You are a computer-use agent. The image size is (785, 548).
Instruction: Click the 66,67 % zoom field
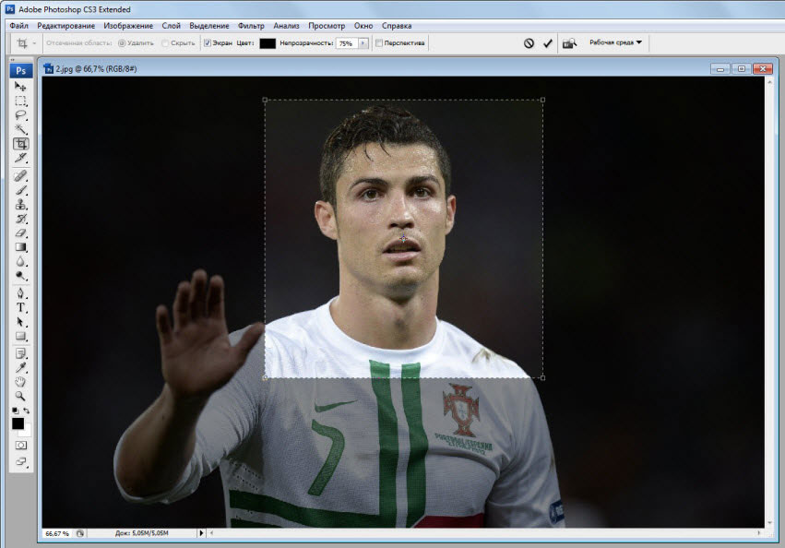(x=57, y=533)
